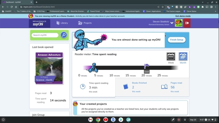The image size is (219, 123).
Task: Open the CAASPP bookmark folder
Action: pos(7,11)
